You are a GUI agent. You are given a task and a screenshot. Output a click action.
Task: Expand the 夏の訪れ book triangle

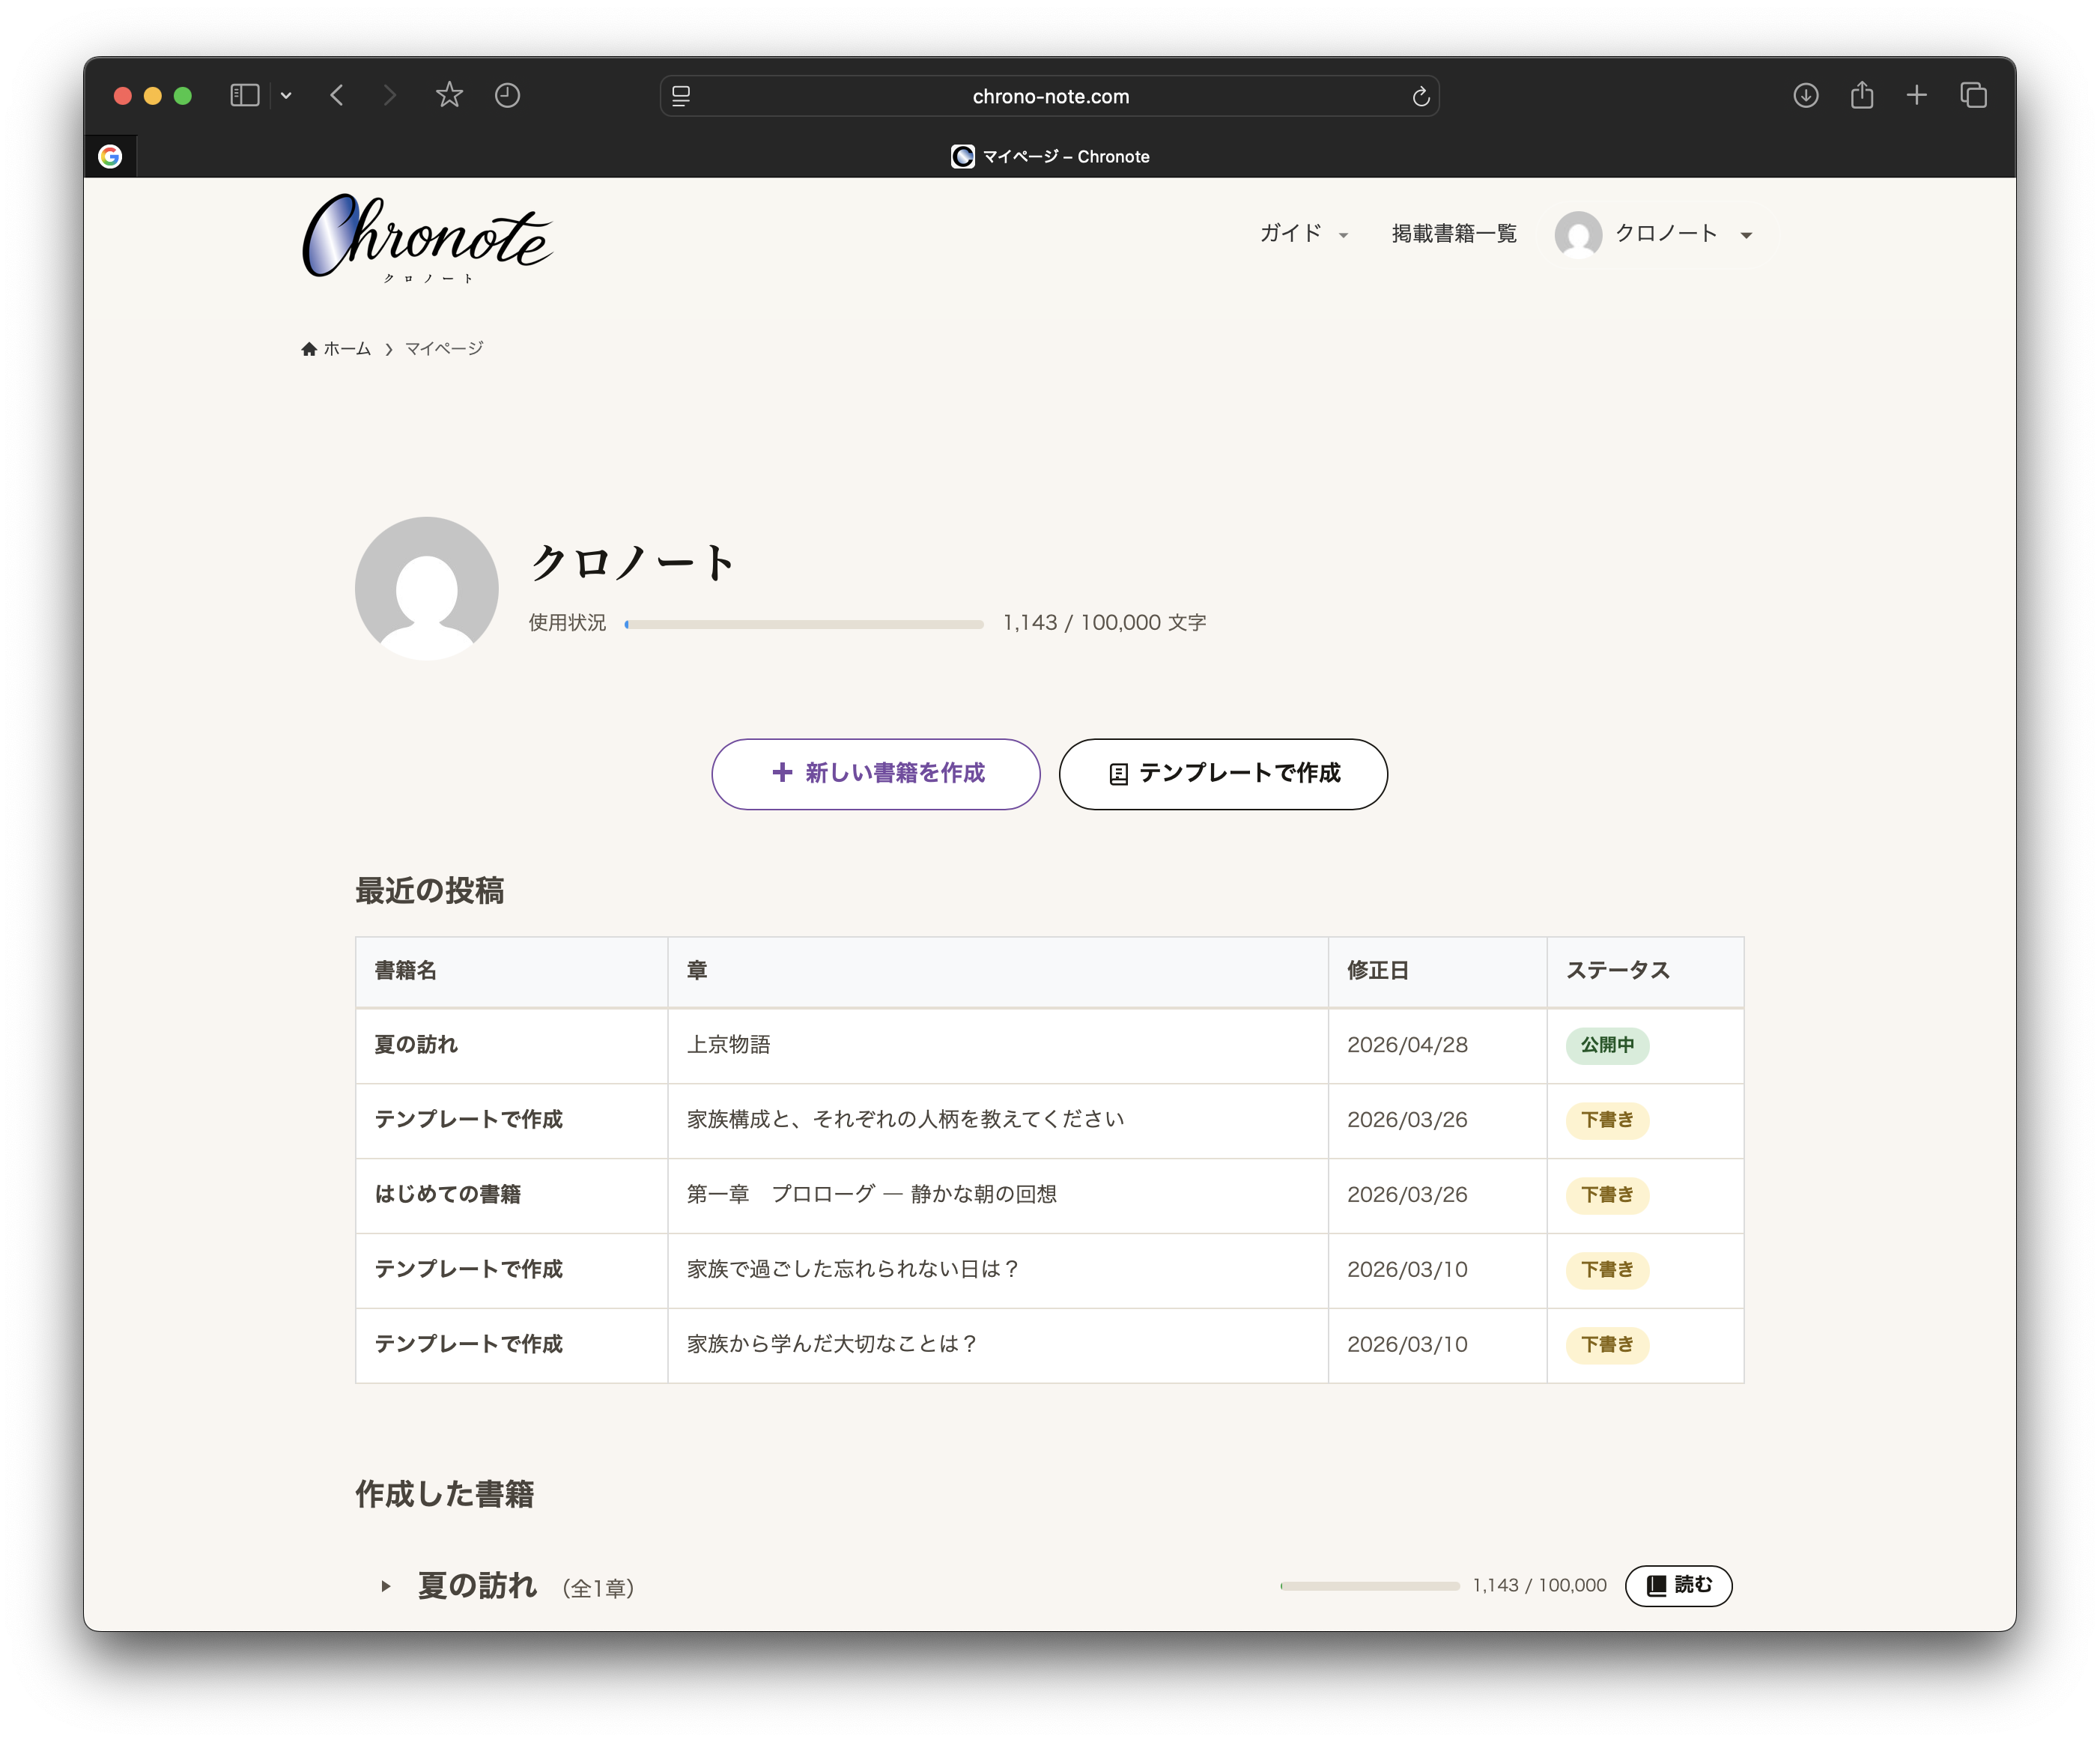pyautogui.click(x=386, y=1586)
